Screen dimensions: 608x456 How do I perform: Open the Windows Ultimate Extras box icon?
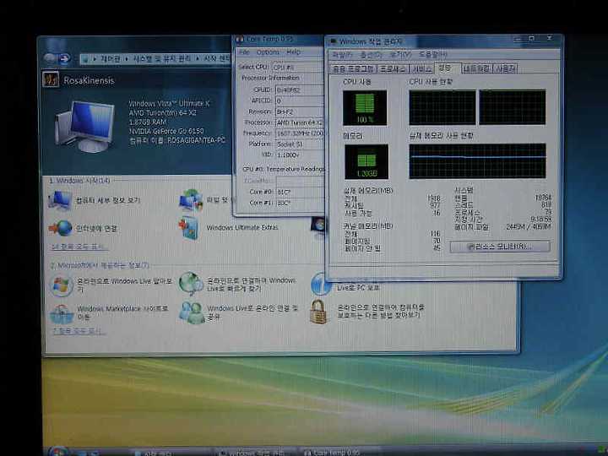(x=190, y=228)
